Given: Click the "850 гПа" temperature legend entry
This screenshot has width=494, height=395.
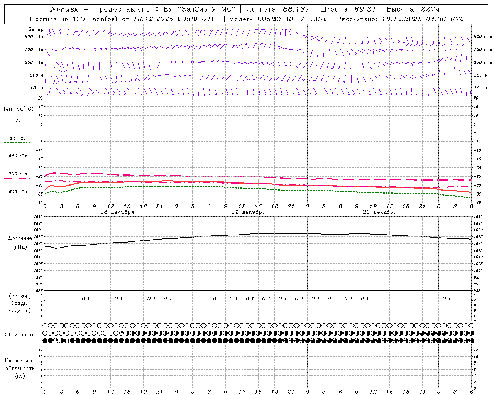Looking at the screenshot, I should (x=18, y=156).
